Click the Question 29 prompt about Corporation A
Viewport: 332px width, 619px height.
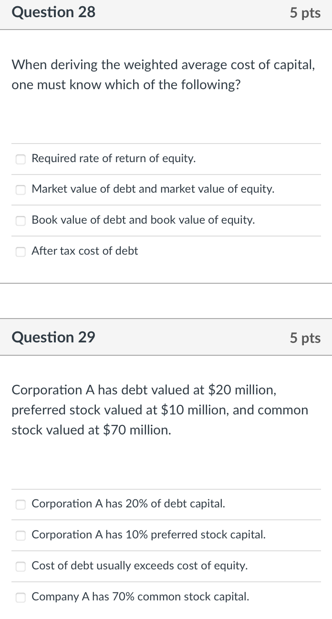[x=160, y=410]
